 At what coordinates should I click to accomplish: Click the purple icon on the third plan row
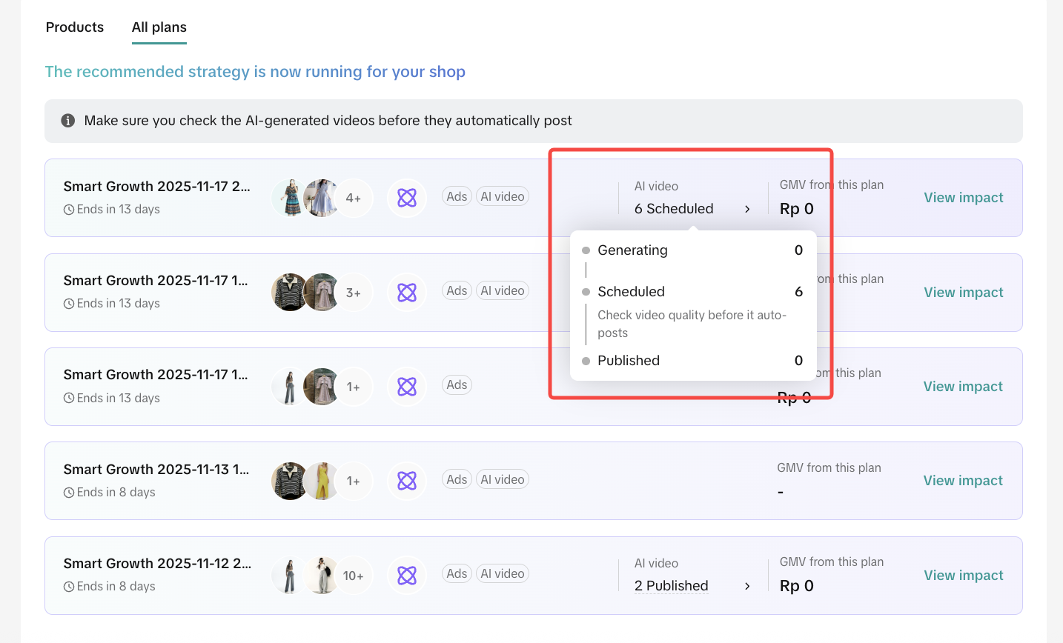tap(407, 387)
